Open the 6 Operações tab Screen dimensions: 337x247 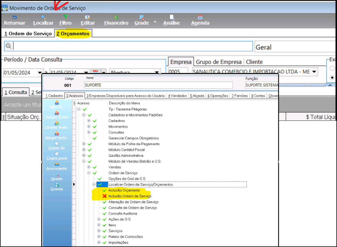tap(218, 96)
